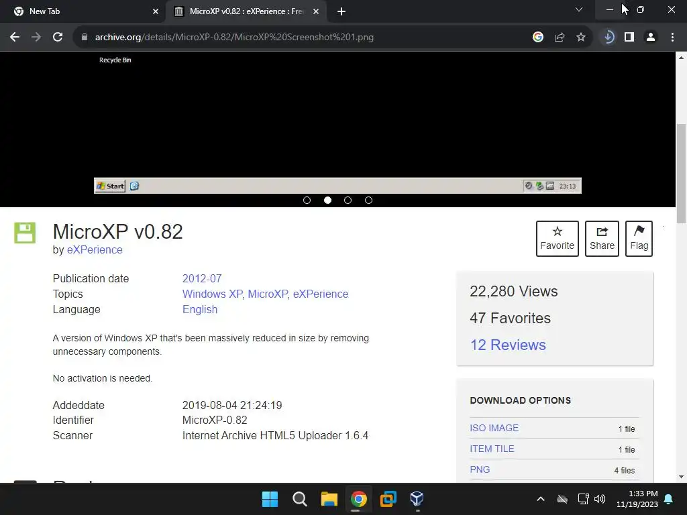Click the MicroXP screenshot image
Screen dimensions: 687x515
(338, 123)
